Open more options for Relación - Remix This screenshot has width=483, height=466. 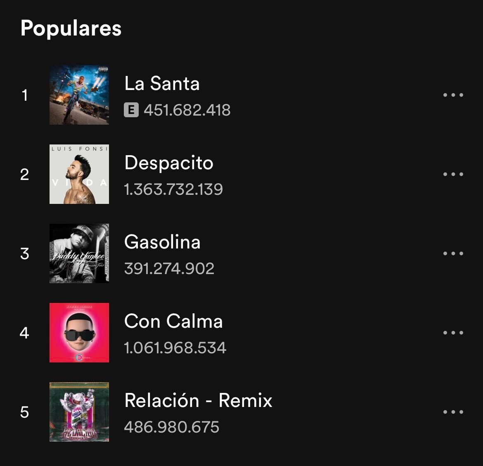(453, 412)
